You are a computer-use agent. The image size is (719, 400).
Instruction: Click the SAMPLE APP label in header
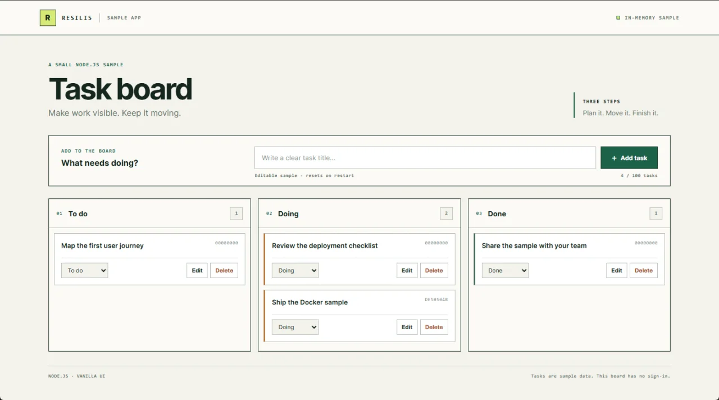tap(124, 18)
